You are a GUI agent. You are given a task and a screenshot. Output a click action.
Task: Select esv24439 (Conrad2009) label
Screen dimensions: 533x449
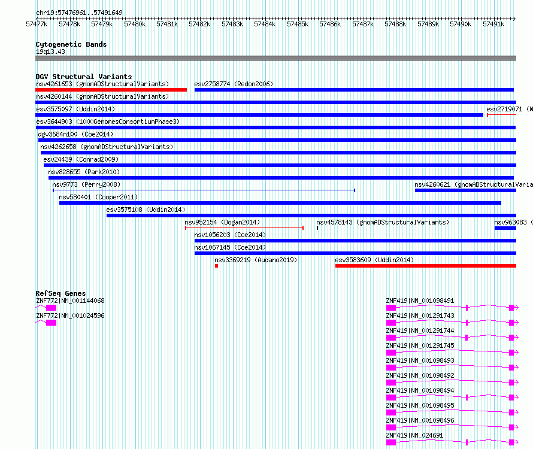coord(81,159)
